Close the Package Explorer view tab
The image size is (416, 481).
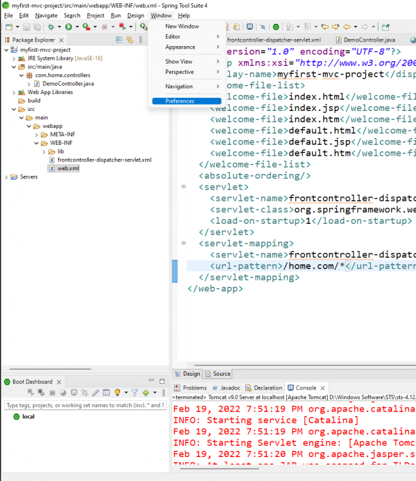click(x=61, y=40)
